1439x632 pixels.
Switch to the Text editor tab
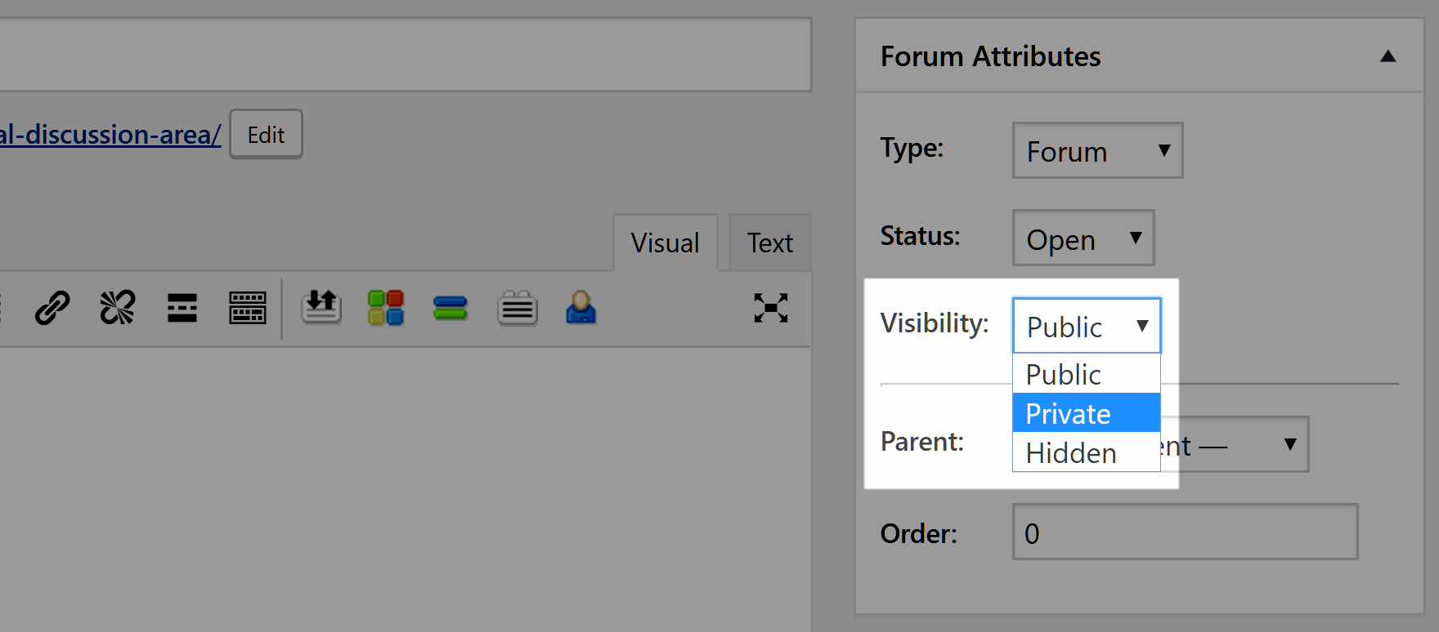(x=769, y=243)
